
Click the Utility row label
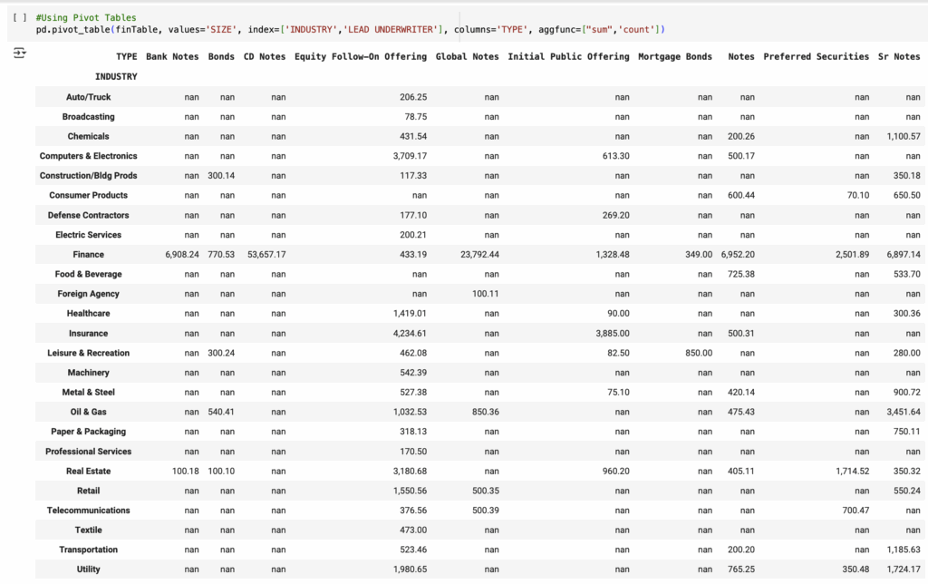point(89,569)
